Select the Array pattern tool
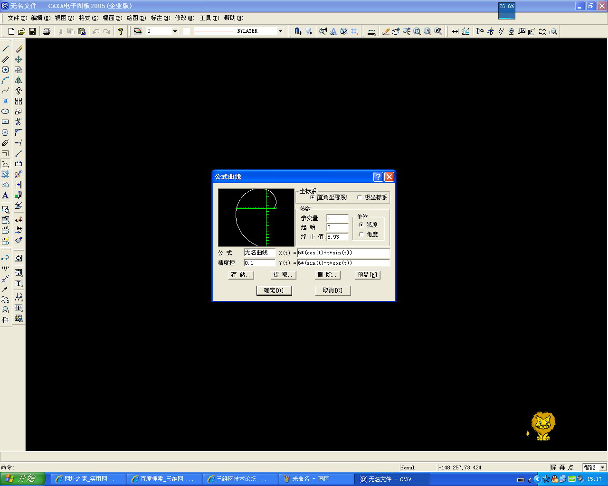Screen dimensions: 608x486 point(19,101)
